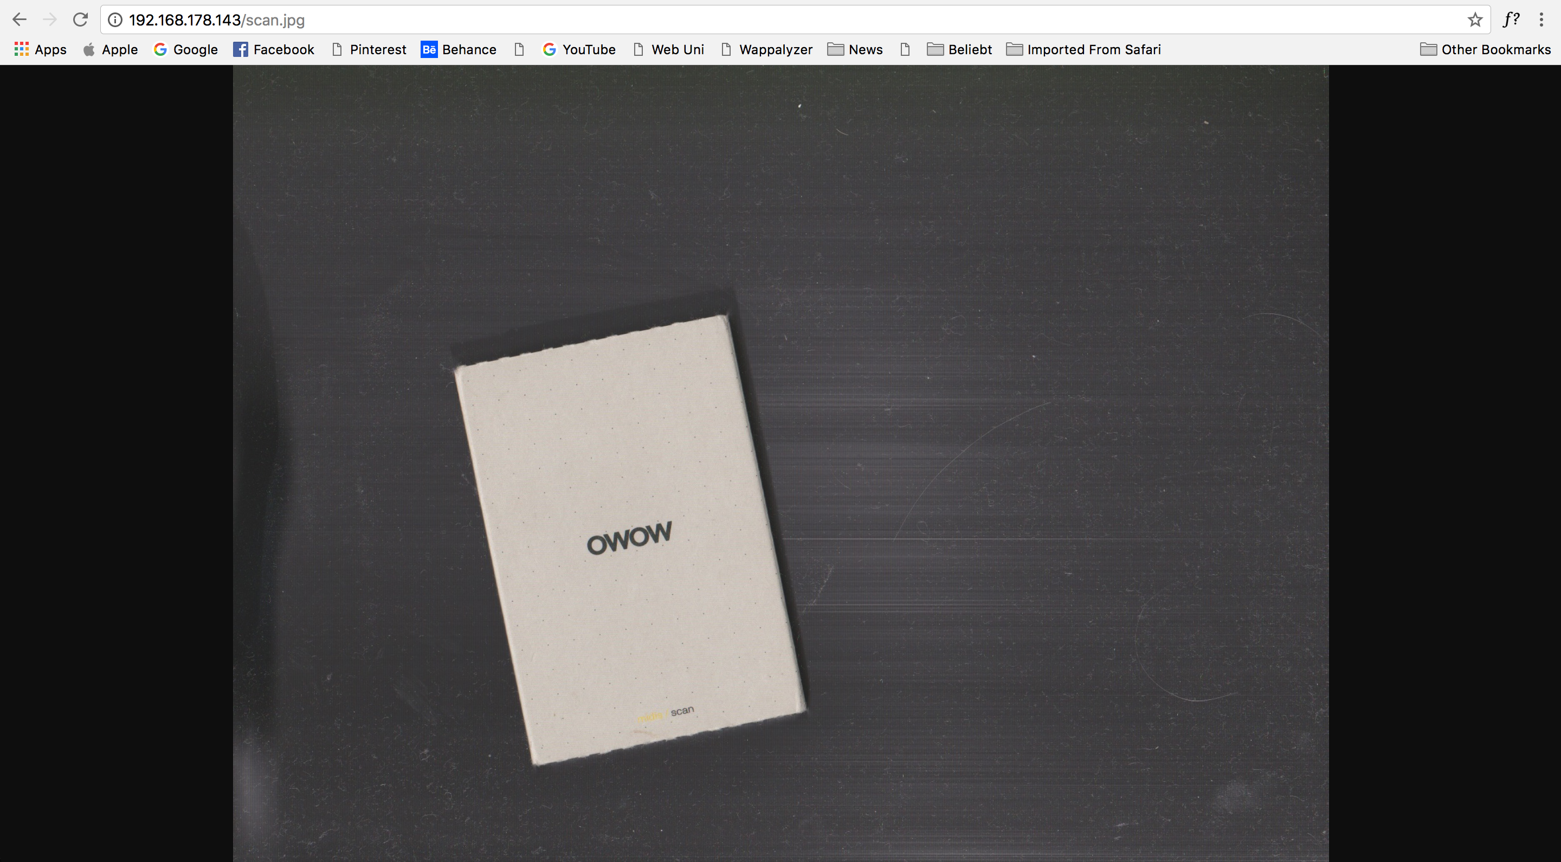1561x862 pixels.
Task: Open the Chrome three-dot menu
Action: pos(1541,20)
